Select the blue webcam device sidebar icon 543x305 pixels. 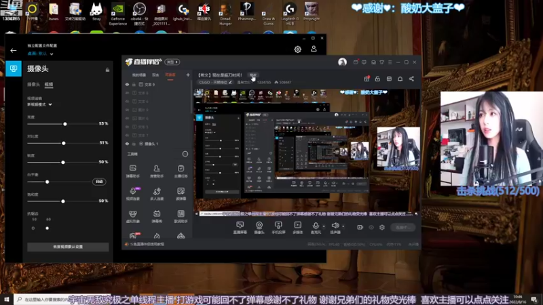click(x=14, y=68)
